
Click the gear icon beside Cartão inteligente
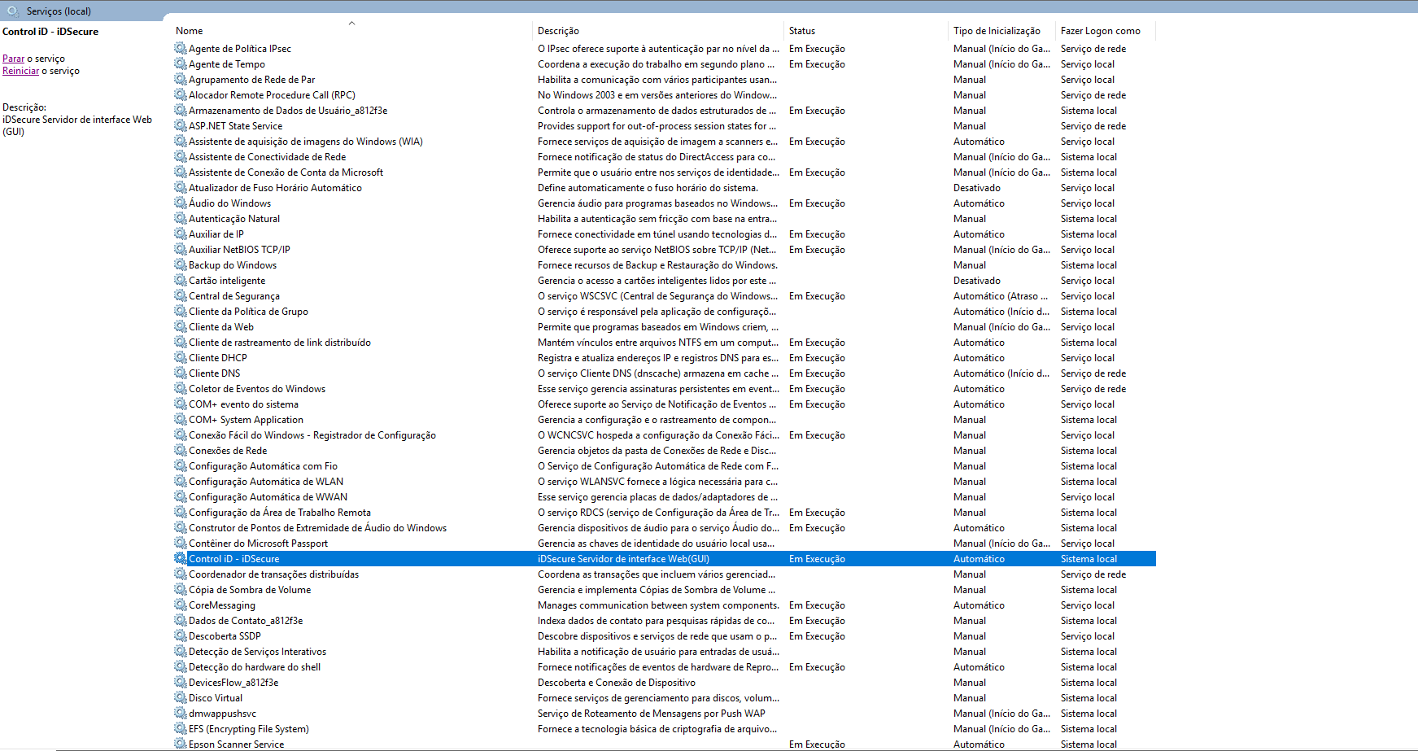180,281
